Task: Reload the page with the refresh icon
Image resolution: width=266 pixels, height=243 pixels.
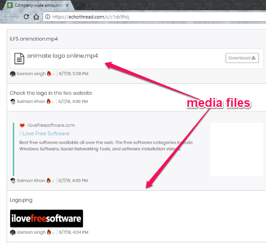Action: (26, 17)
